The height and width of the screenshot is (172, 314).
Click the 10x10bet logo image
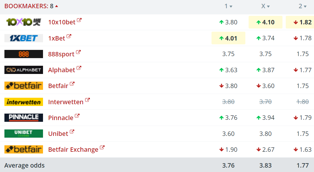click(24, 22)
